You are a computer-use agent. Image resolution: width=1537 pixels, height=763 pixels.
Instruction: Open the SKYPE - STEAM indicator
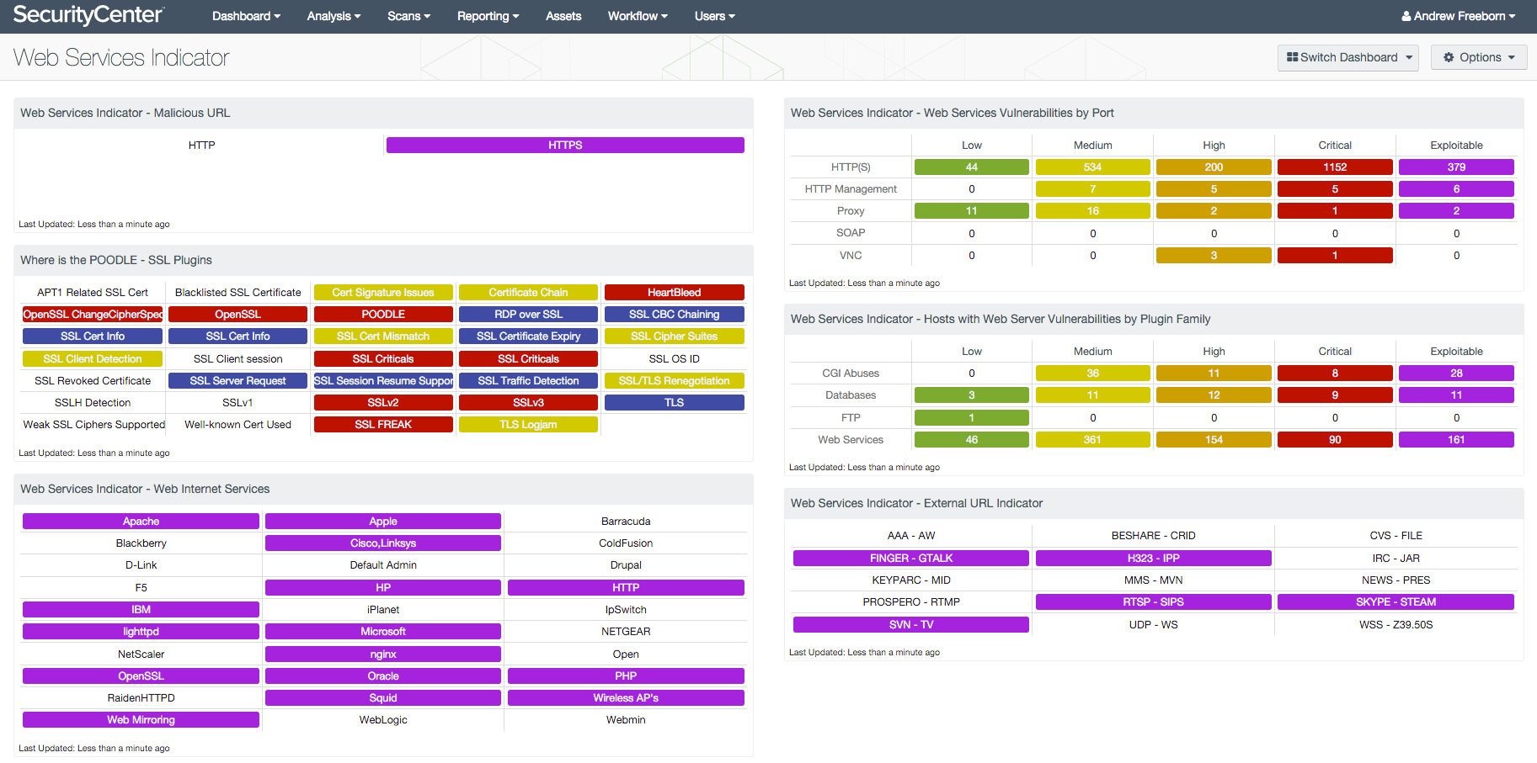[1396, 602]
